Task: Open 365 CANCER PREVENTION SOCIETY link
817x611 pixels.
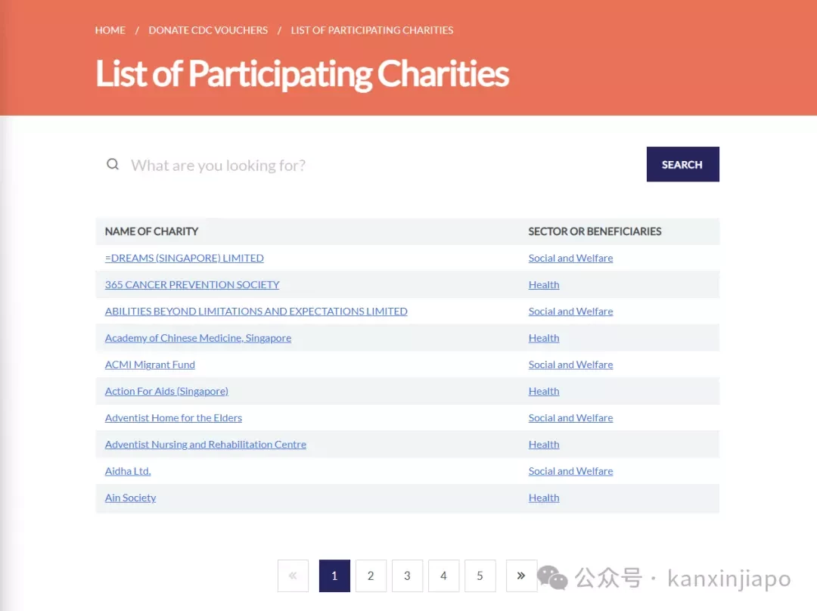Action: (192, 284)
